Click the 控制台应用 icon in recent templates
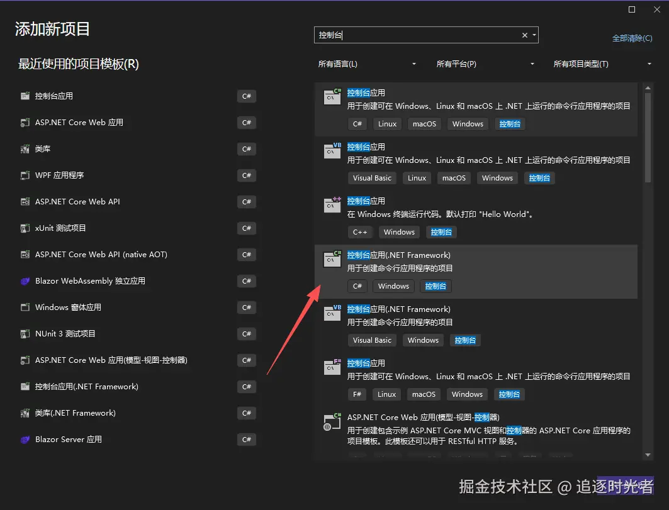Image resolution: width=669 pixels, height=510 pixels. point(25,96)
